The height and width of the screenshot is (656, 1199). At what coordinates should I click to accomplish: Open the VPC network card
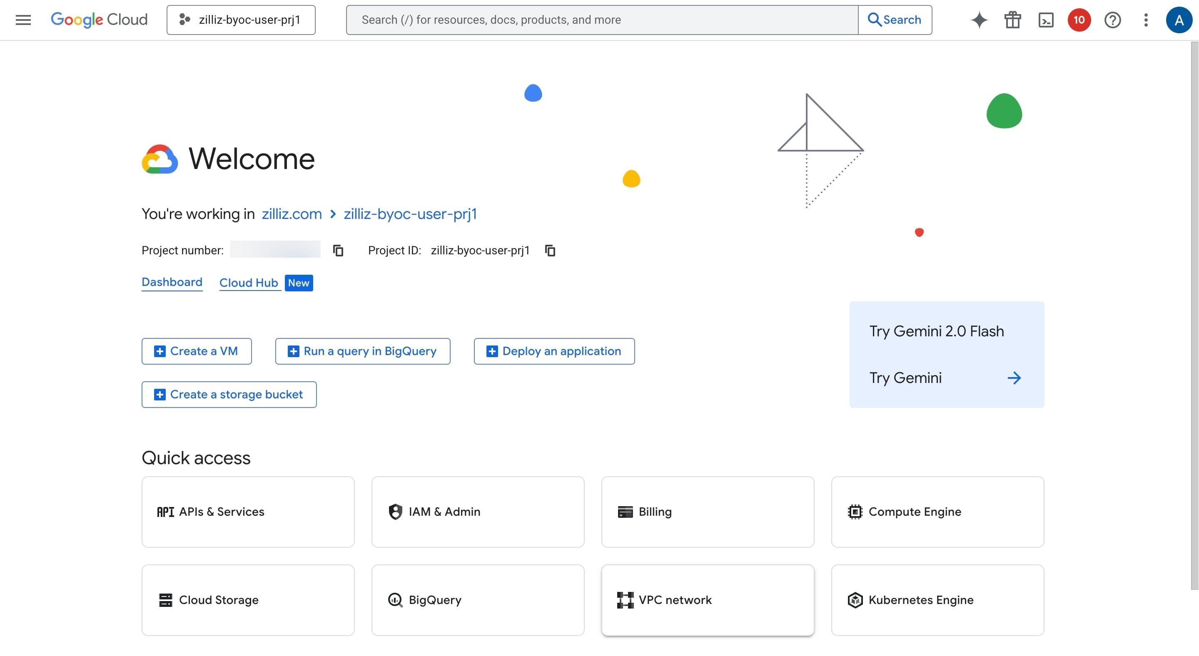[x=708, y=600]
